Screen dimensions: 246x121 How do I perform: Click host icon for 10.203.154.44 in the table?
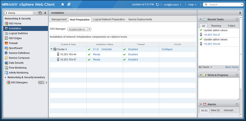pyautogui.click(x=58, y=54)
